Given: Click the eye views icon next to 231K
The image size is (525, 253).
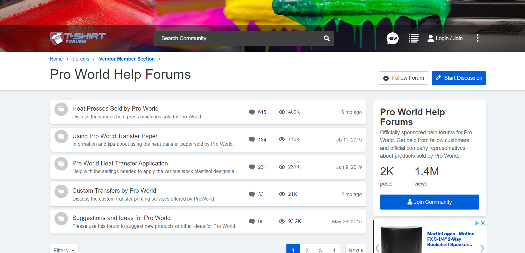Looking at the screenshot, I should (282, 167).
